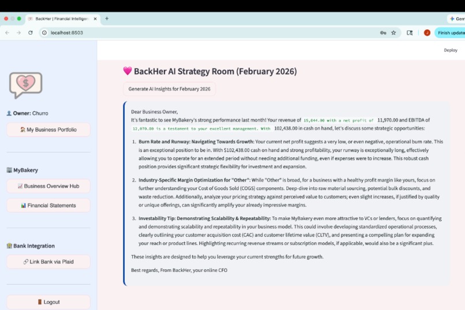Click Link Bank via Plaid

click(48, 262)
